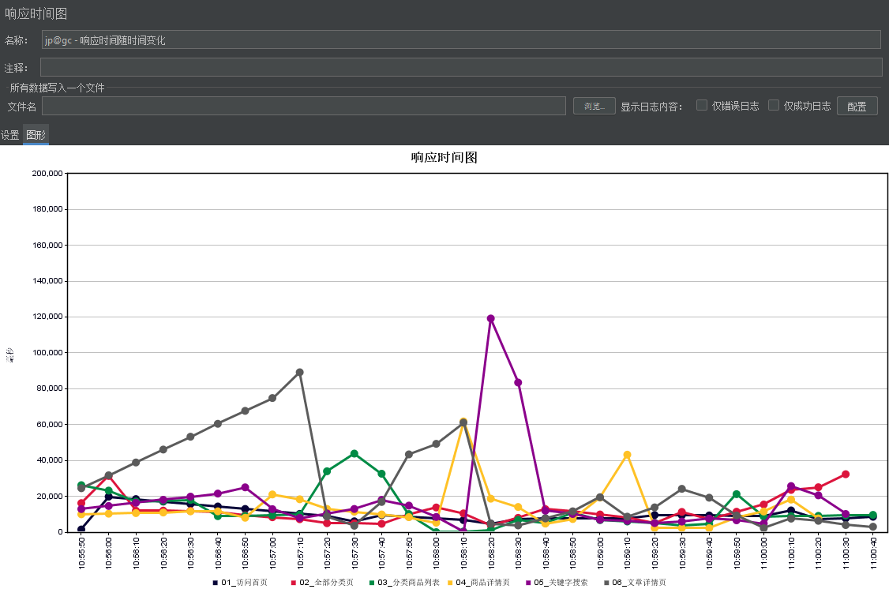Click the 06_文章详情页 legend label
Viewport: 889px width, 589px height.
coord(639,582)
